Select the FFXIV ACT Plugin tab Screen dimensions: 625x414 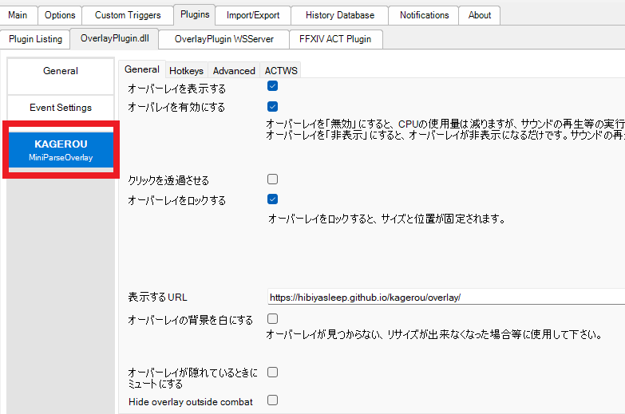[x=334, y=39]
